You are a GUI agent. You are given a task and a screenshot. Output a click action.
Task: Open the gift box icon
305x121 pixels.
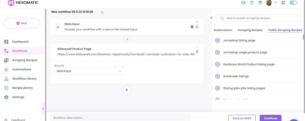(260, 3)
